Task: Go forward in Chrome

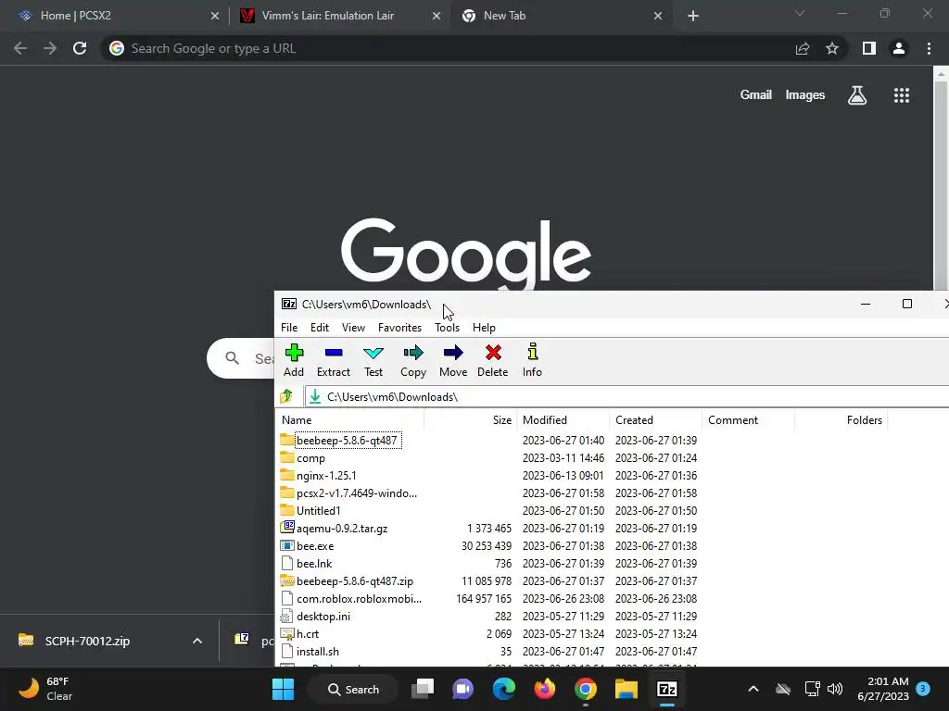Action: pos(50,48)
